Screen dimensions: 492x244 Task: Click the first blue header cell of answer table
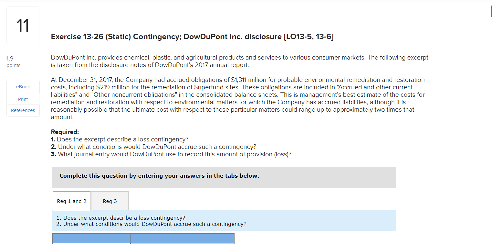[x=57, y=238]
